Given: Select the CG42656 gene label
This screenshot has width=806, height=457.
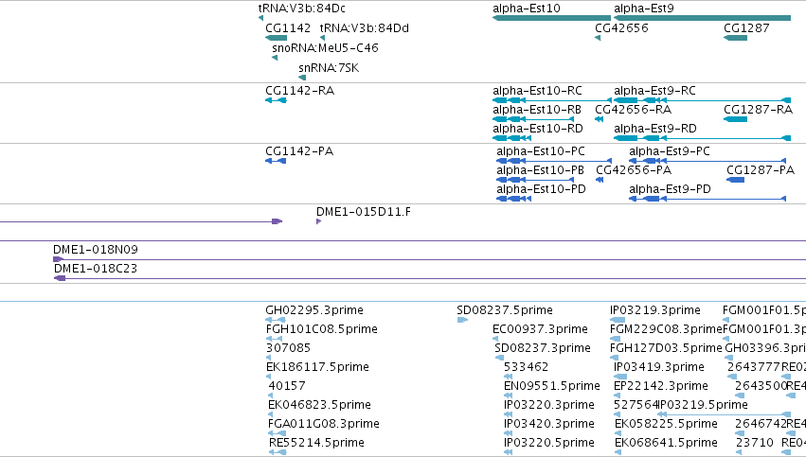Looking at the screenshot, I should point(621,27).
